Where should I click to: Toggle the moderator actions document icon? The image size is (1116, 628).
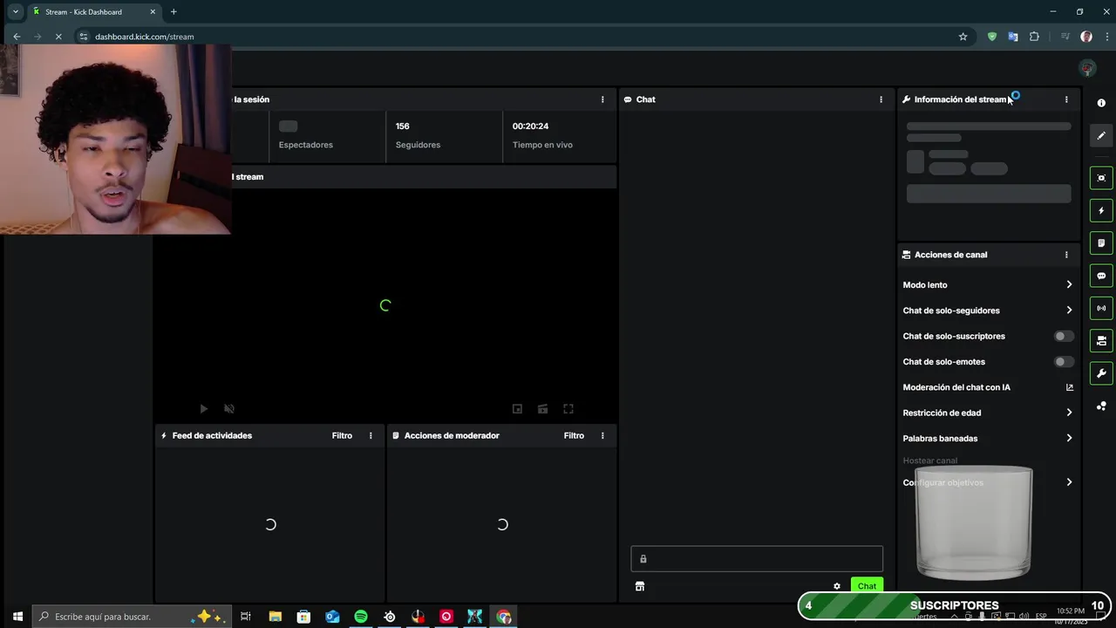pyautogui.click(x=1101, y=243)
